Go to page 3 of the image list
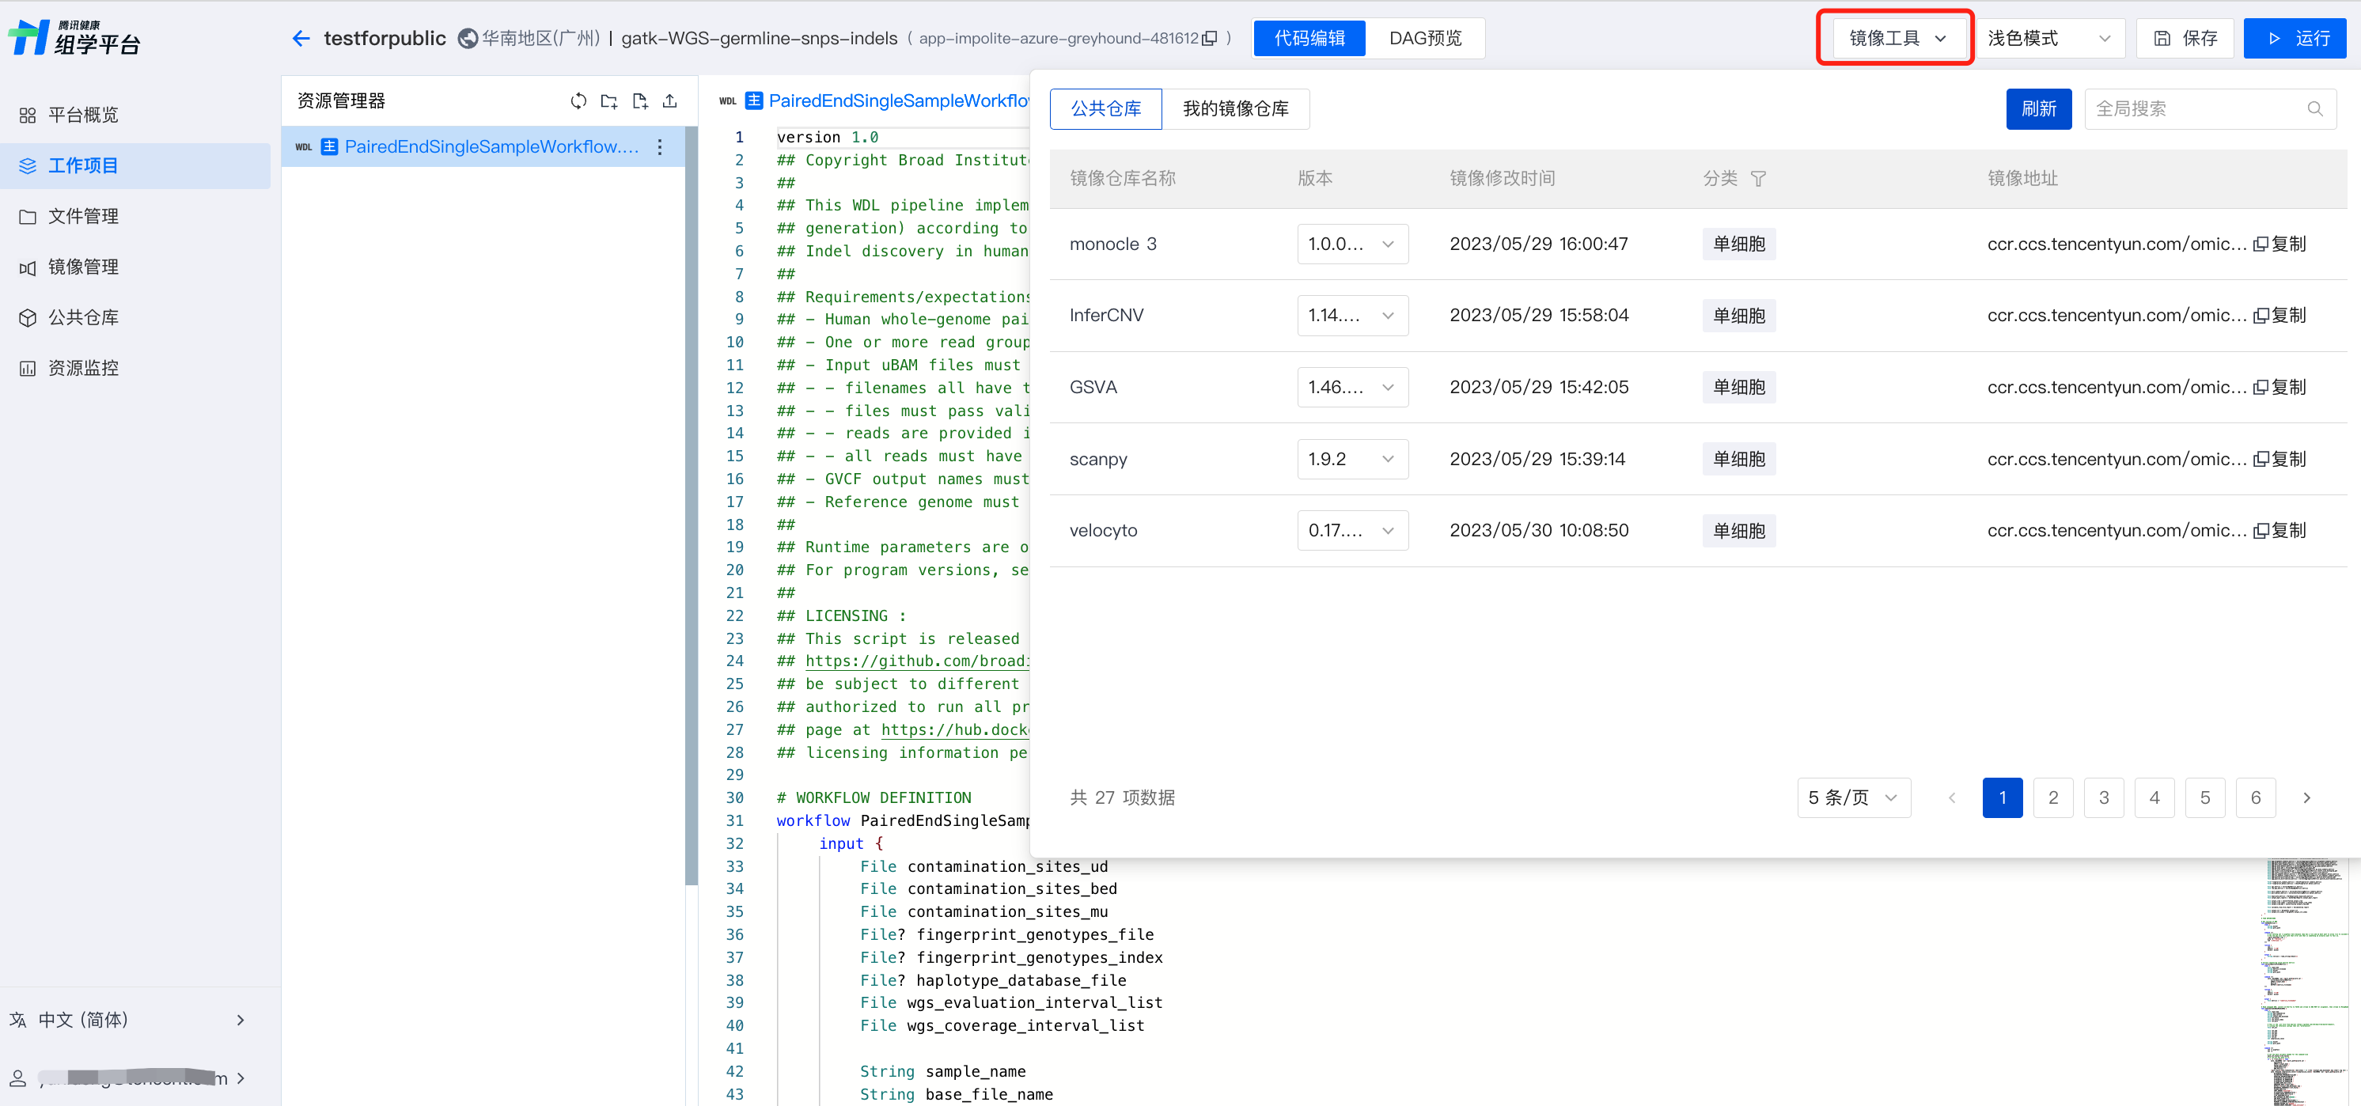 click(x=2103, y=797)
